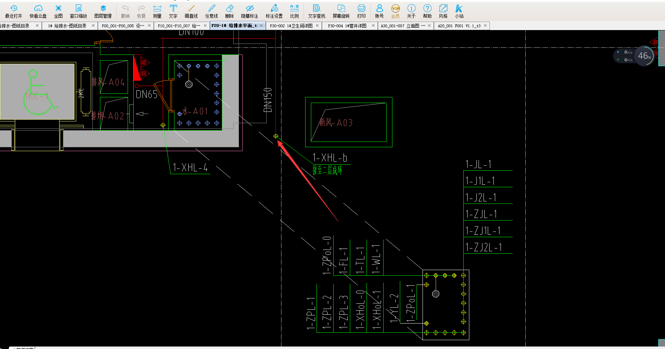Open 快看云盘 cloud drive

click(38, 11)
